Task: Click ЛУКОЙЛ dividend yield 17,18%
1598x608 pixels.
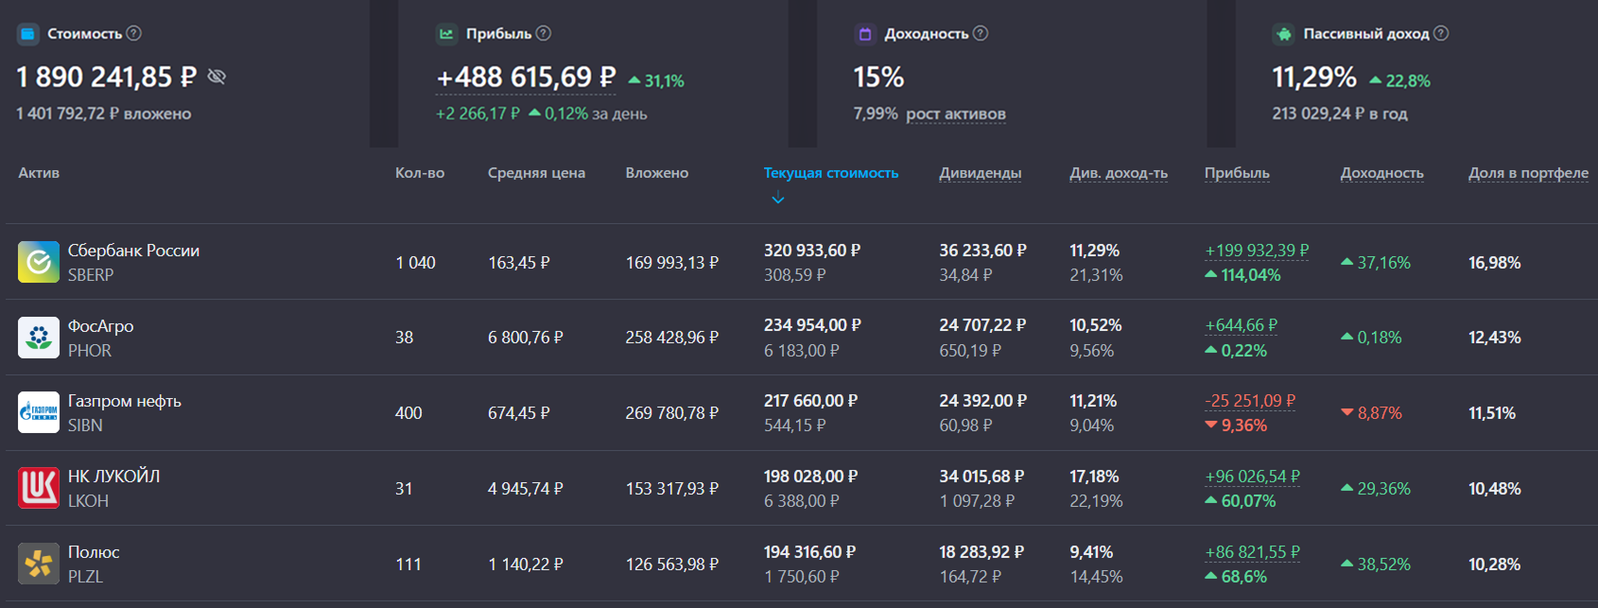Action: click(x=1094, y=477)
